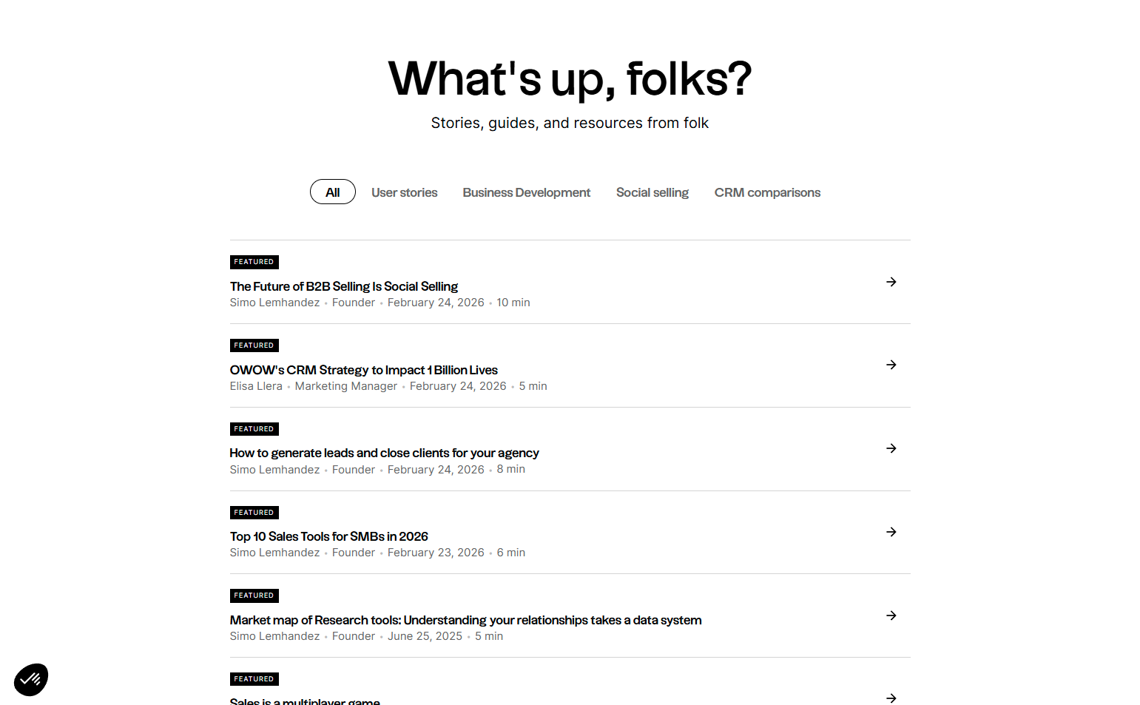Click the FEATURED badge on the first article

pyautogui.click(x=254, y=261)
